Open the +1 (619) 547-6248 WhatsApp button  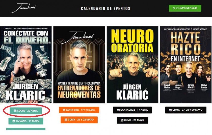185,8
